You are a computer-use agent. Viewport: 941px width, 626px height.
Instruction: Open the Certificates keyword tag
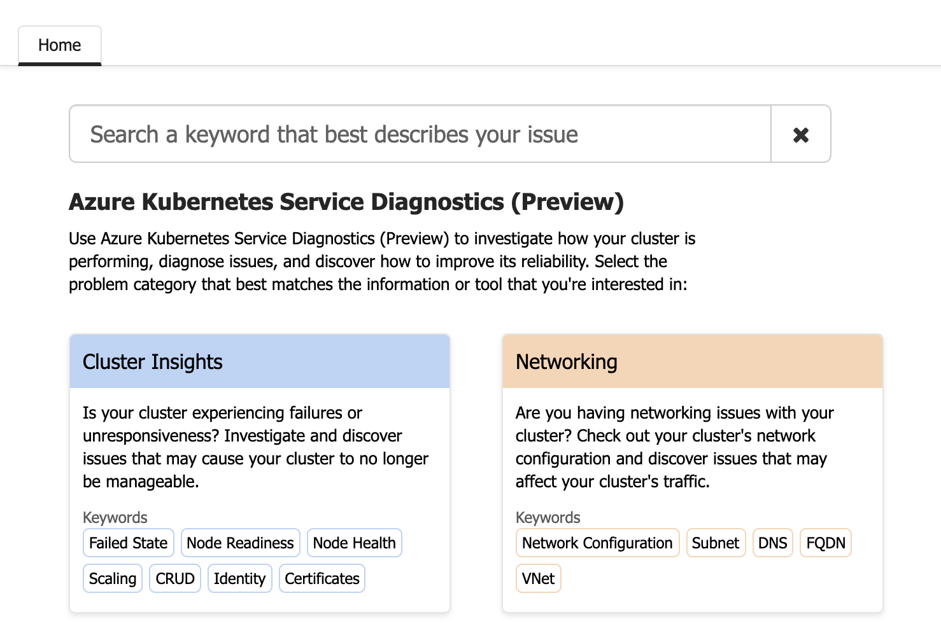click(322, 578)
